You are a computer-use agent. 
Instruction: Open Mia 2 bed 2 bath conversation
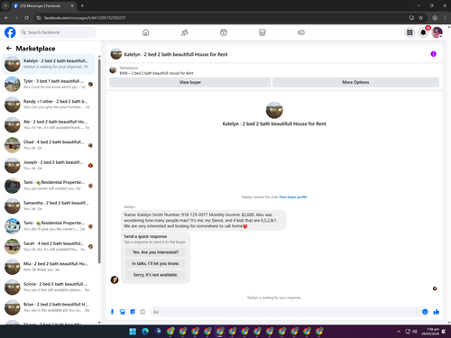point(49,267)
